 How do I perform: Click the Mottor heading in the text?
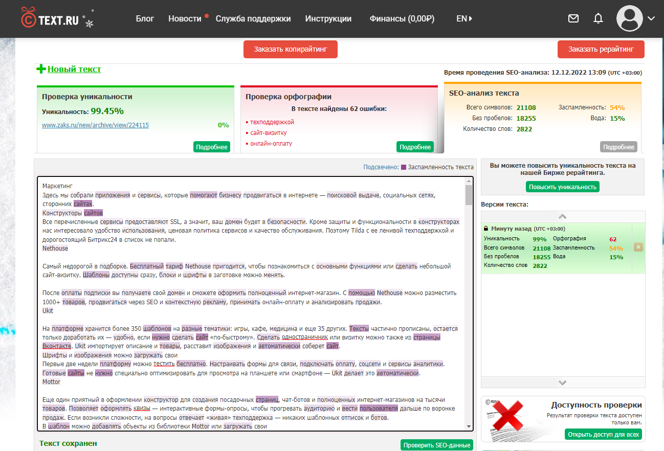click(51, 382)
